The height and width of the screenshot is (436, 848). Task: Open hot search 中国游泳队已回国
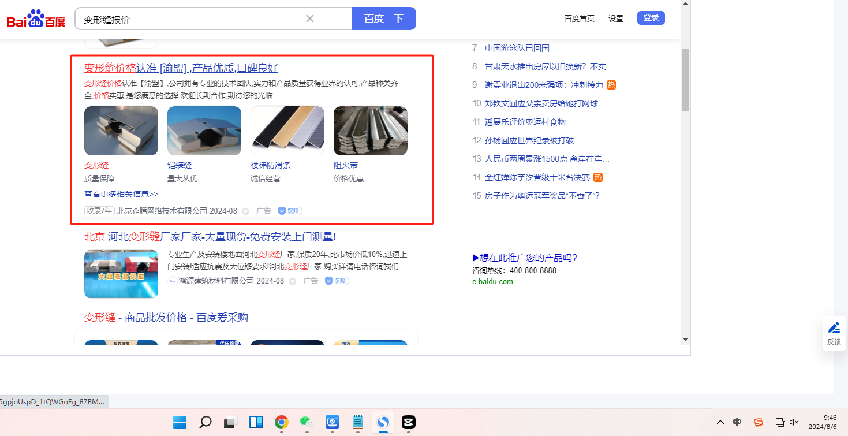pos(517,48)
